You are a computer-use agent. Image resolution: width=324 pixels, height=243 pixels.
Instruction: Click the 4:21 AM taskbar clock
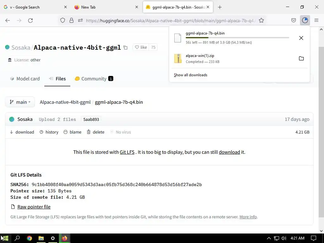[x=297, y=238]
